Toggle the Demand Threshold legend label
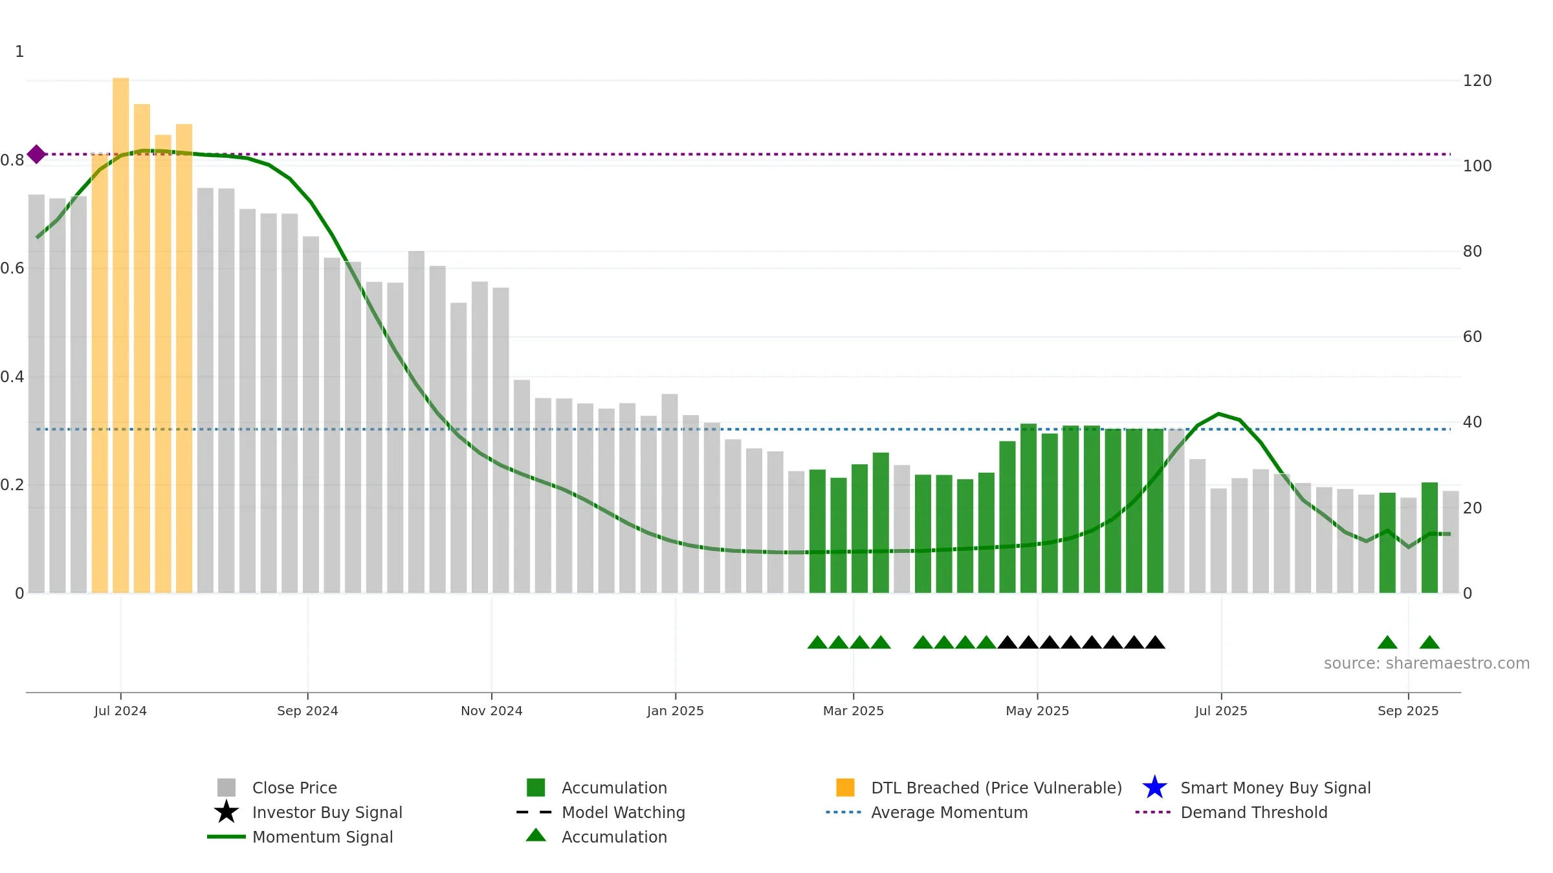The image size is (1553, 873). pos(1254,812)
